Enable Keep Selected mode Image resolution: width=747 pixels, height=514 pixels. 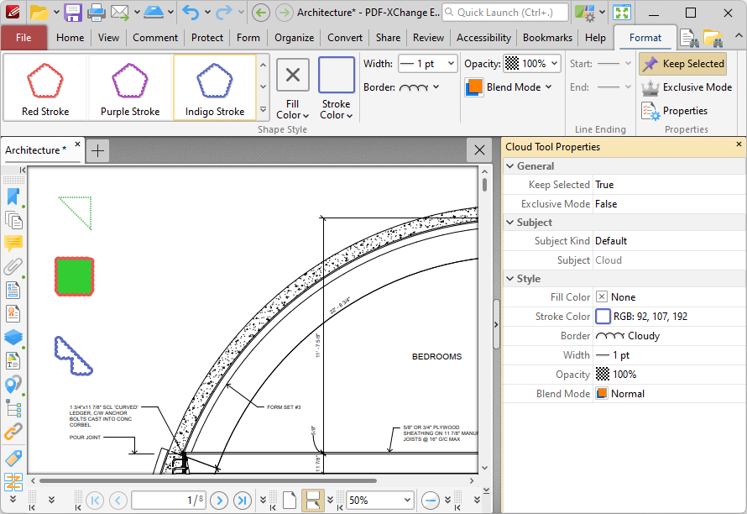tap(682, 63)
